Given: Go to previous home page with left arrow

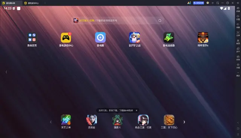Looking at the screenshot, I should click(6, 72).
